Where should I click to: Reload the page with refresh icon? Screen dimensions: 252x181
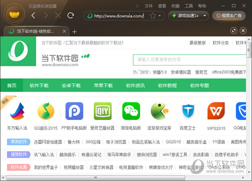(71, 16)
